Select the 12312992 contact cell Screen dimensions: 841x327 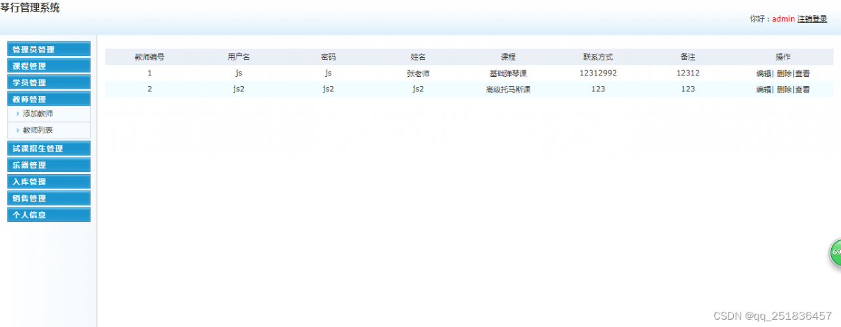[598, 73]
